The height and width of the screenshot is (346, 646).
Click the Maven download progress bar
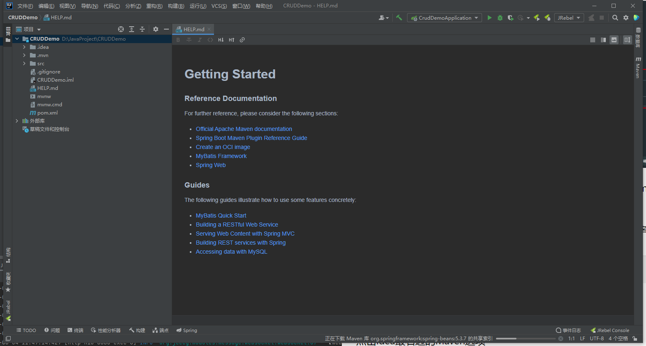(x=525, y=339)
